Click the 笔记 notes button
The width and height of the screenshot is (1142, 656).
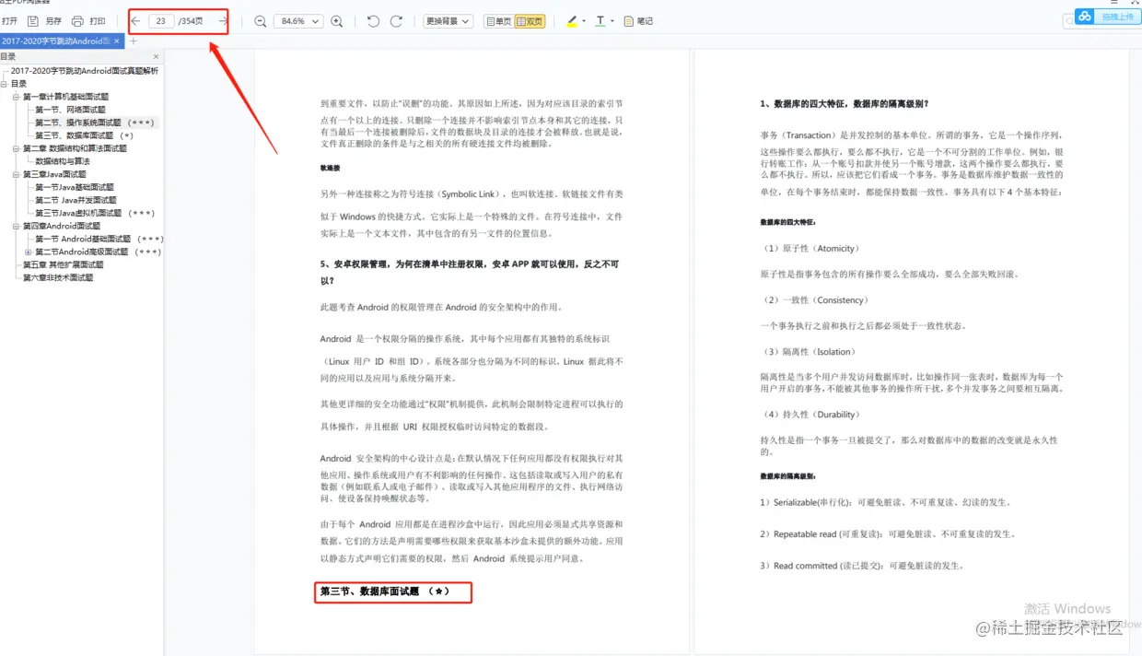pyautogui.click(x=638, y=21)
